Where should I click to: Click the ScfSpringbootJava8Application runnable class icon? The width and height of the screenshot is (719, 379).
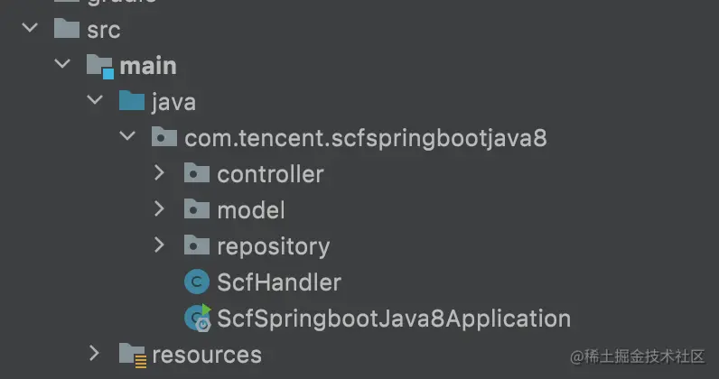tap(197, 318)
